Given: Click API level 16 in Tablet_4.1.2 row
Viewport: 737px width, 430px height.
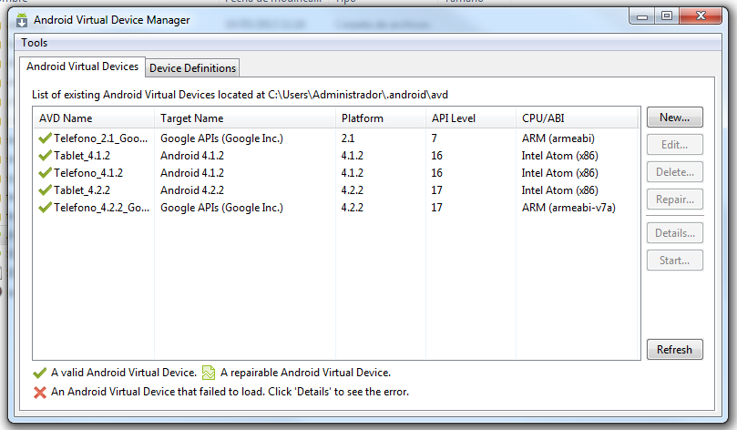Looking at the screenshot, I should coord(436,156).
